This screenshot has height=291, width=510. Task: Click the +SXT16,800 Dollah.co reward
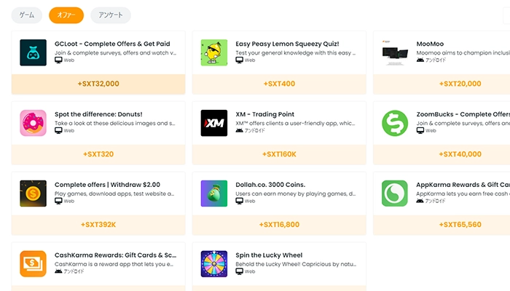[279, 224]
